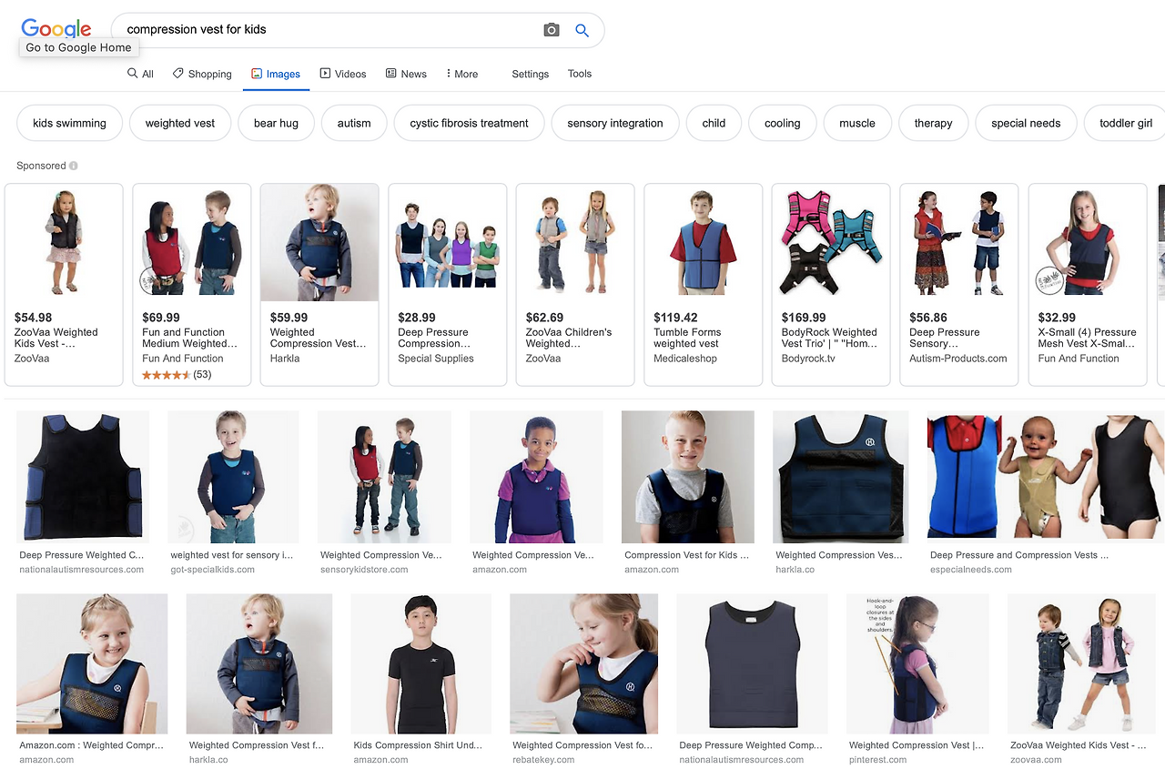Screen dimensions: 1165x769
Task: Open the Tools options
Action: pos(580,74)
